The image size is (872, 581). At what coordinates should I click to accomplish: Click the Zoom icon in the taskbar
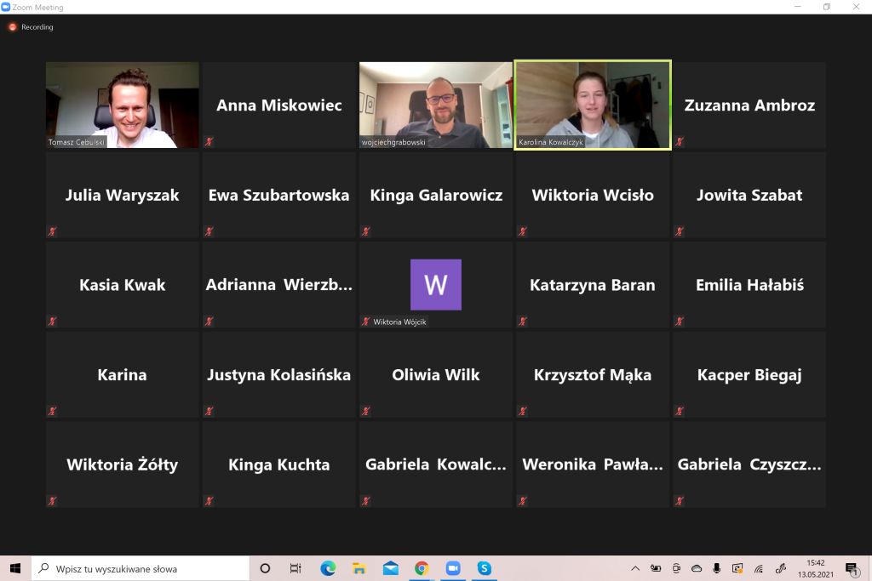coord(453,568)
